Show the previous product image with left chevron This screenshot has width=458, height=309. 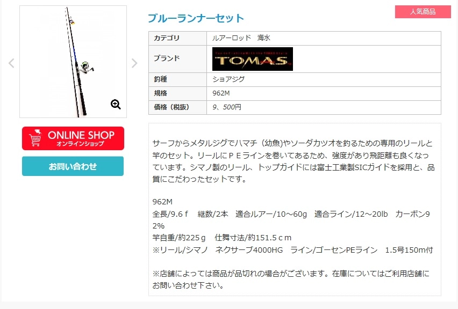pos(11,63)
